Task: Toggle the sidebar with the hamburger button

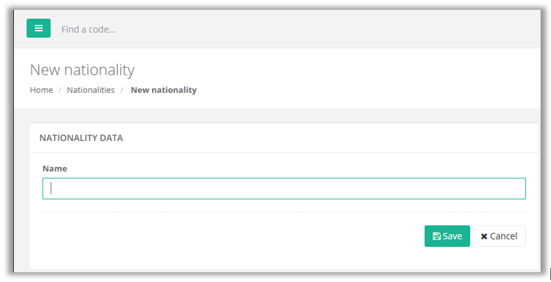Action: click(38, 28)
